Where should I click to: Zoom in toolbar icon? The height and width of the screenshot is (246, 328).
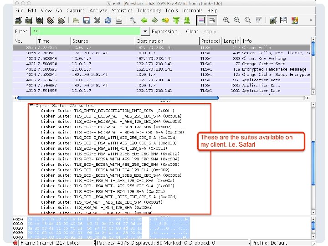[x=226, y=20]
